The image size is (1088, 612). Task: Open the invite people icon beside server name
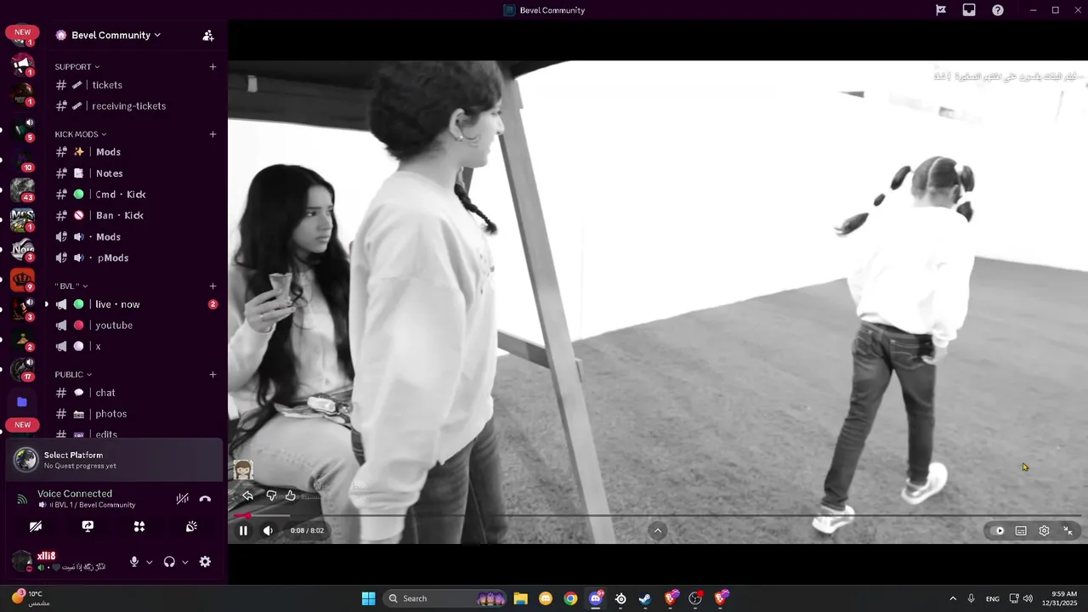point(208,36)
